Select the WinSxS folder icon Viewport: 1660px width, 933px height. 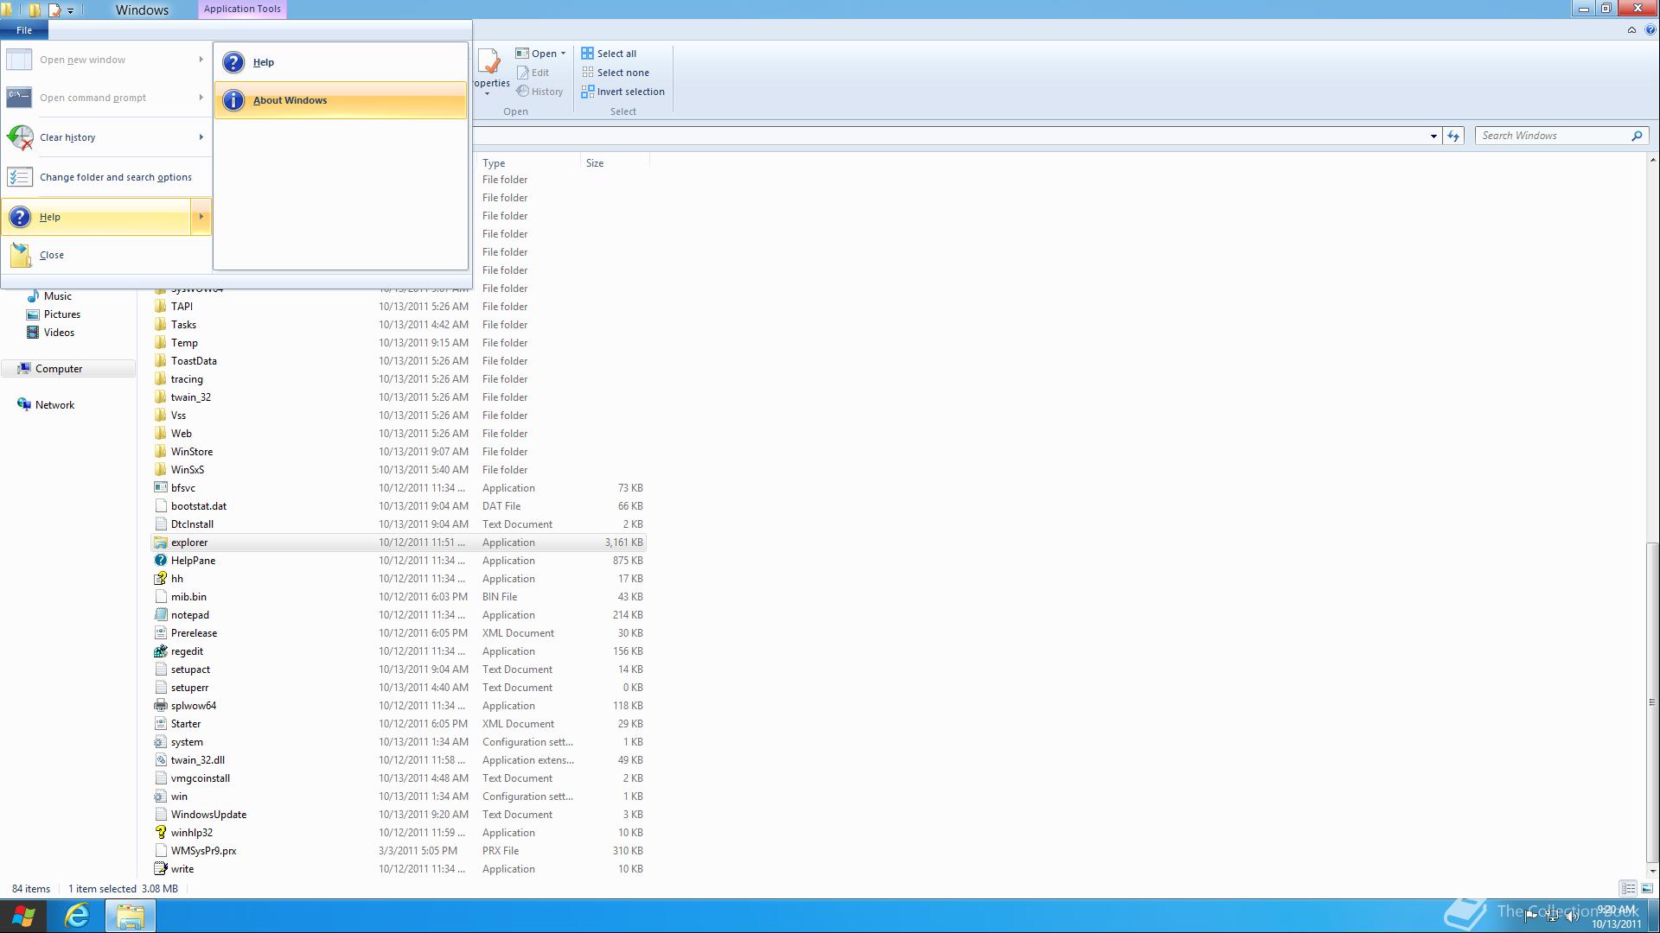point(160,470)
